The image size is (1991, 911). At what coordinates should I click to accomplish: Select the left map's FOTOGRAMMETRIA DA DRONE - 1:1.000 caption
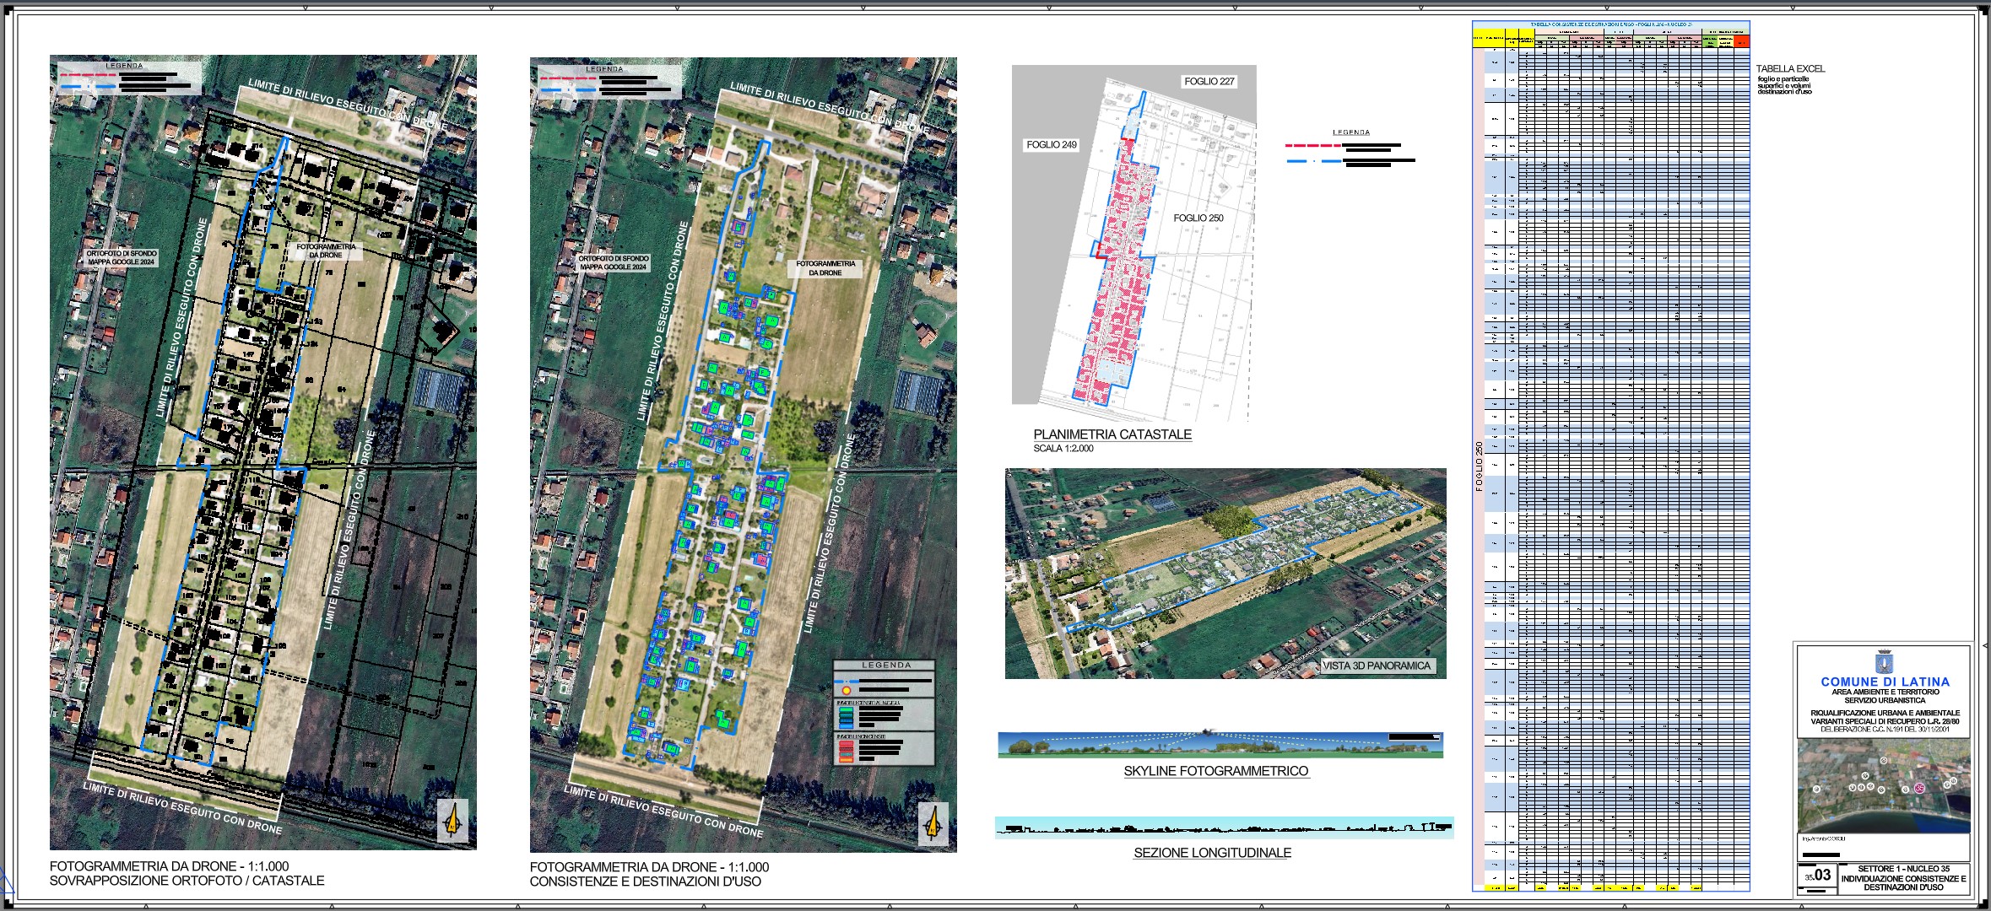[x=169, y=866]
